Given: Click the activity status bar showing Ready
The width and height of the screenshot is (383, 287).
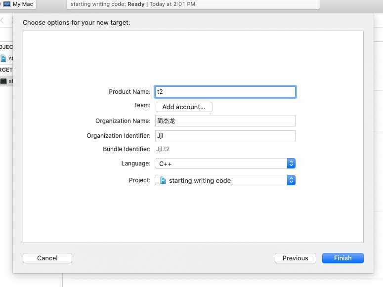Looking at the screenshot, I should (193, 4).
